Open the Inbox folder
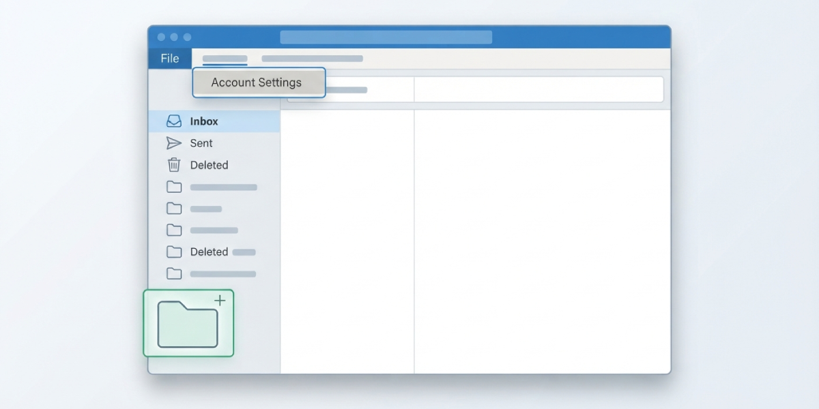The height and width of the screenshot is (409, 819). coord(214,121)
